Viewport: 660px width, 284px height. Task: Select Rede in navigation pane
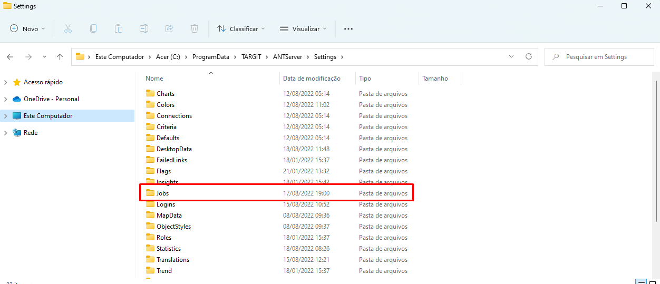coord(31,133)
